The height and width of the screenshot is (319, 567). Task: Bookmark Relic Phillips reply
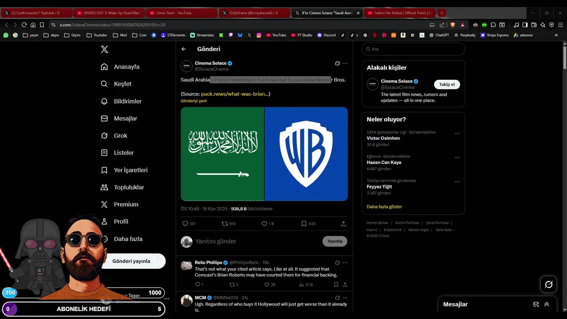coord(336,284)
